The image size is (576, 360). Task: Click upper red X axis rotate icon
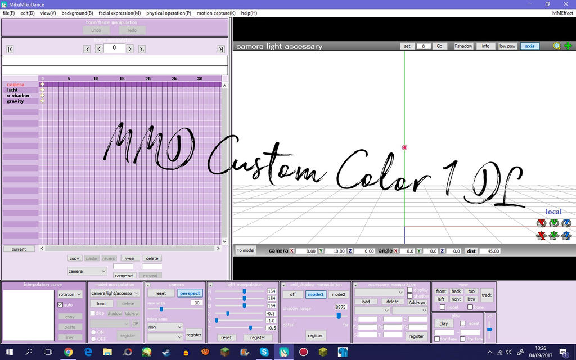541,223
